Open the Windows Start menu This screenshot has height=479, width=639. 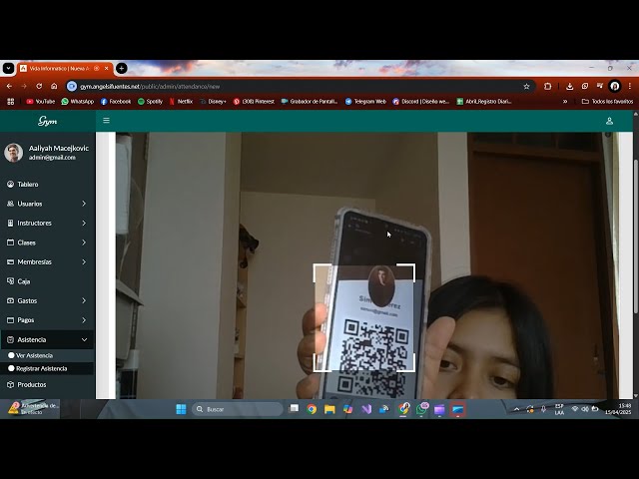[x=181, y=409]
